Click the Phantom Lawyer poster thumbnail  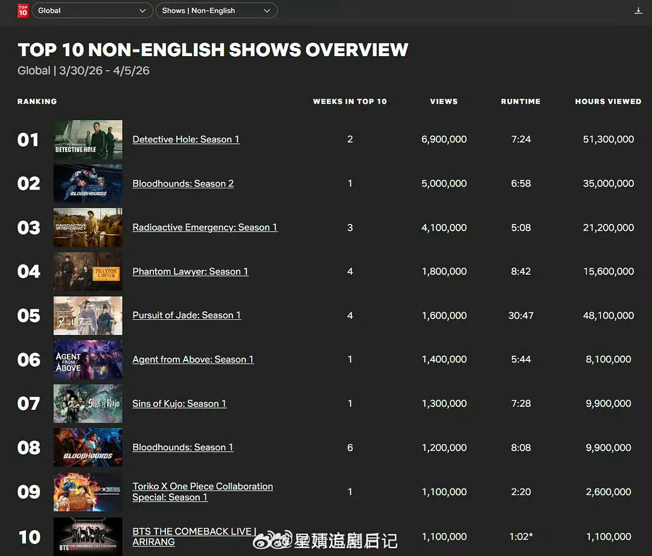coord(88,272)
